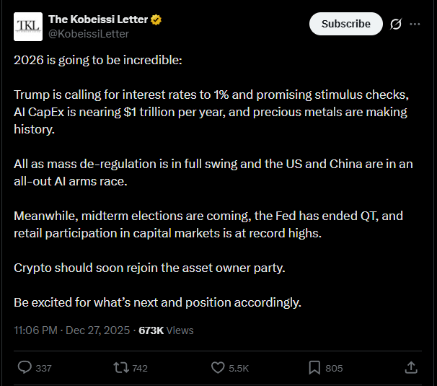Screen dimensions: 437x386
Task: Click the display name The Kobeissi Letter
Action: 98,19
